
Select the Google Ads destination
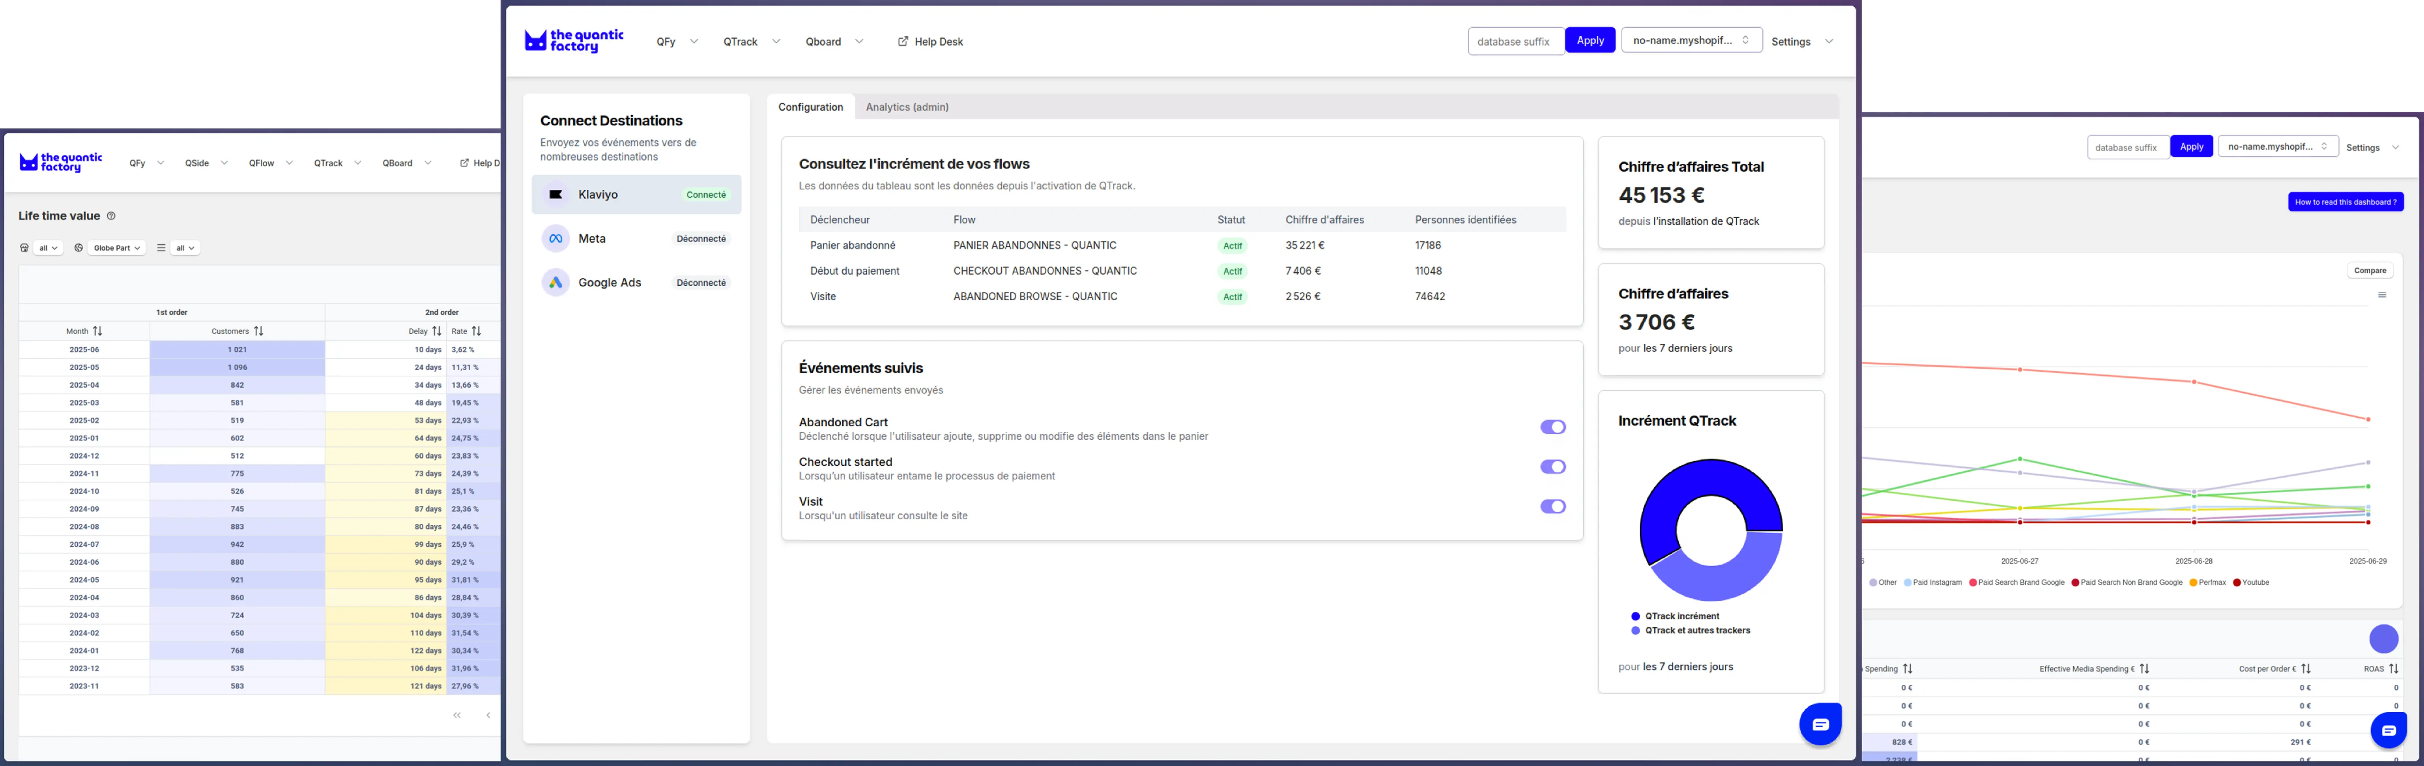click(636, 282)
